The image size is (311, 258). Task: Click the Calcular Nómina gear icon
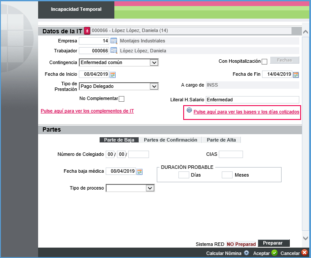coord(246,253)
